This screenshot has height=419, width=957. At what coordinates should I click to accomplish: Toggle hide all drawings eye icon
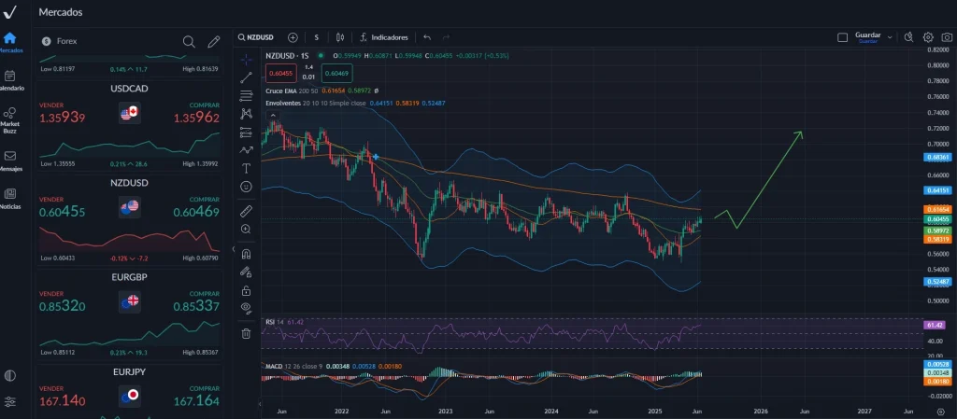point(246,308)
